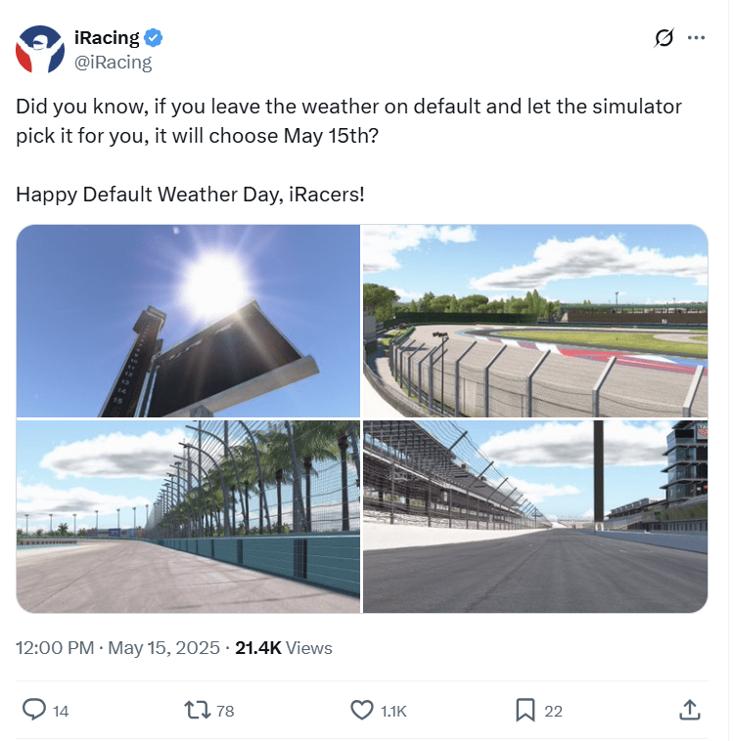
Task: Open the three-dot more options menu
Action: click(696, 38)
